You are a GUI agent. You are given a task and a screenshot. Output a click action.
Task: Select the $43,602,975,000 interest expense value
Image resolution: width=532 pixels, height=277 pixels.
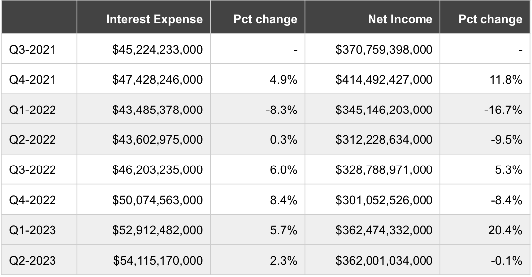[x=158, y=140]
